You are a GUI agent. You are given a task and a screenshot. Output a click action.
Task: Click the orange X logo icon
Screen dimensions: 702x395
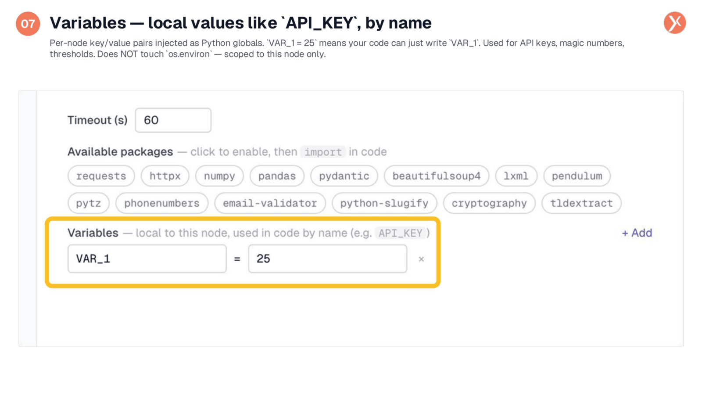coord(675,23)
